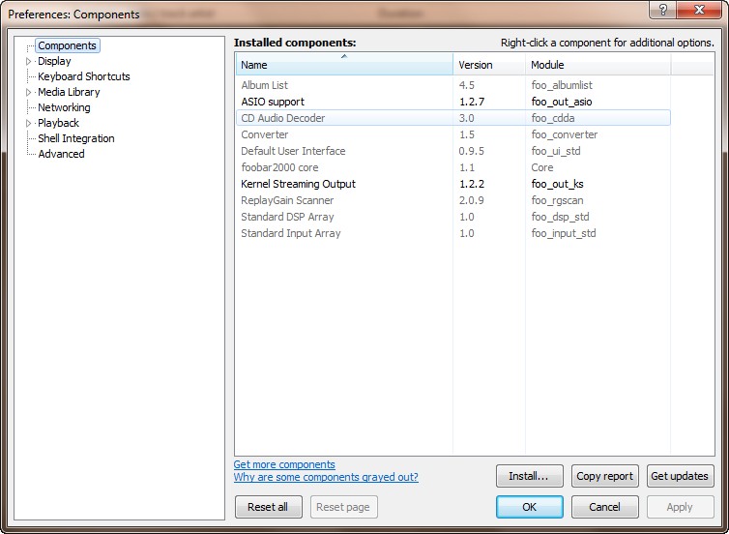This screenshot has height=534, width=729.
Task: Open Keyboard Shortcuts preferences page
Action: click(x=84, y=76)
